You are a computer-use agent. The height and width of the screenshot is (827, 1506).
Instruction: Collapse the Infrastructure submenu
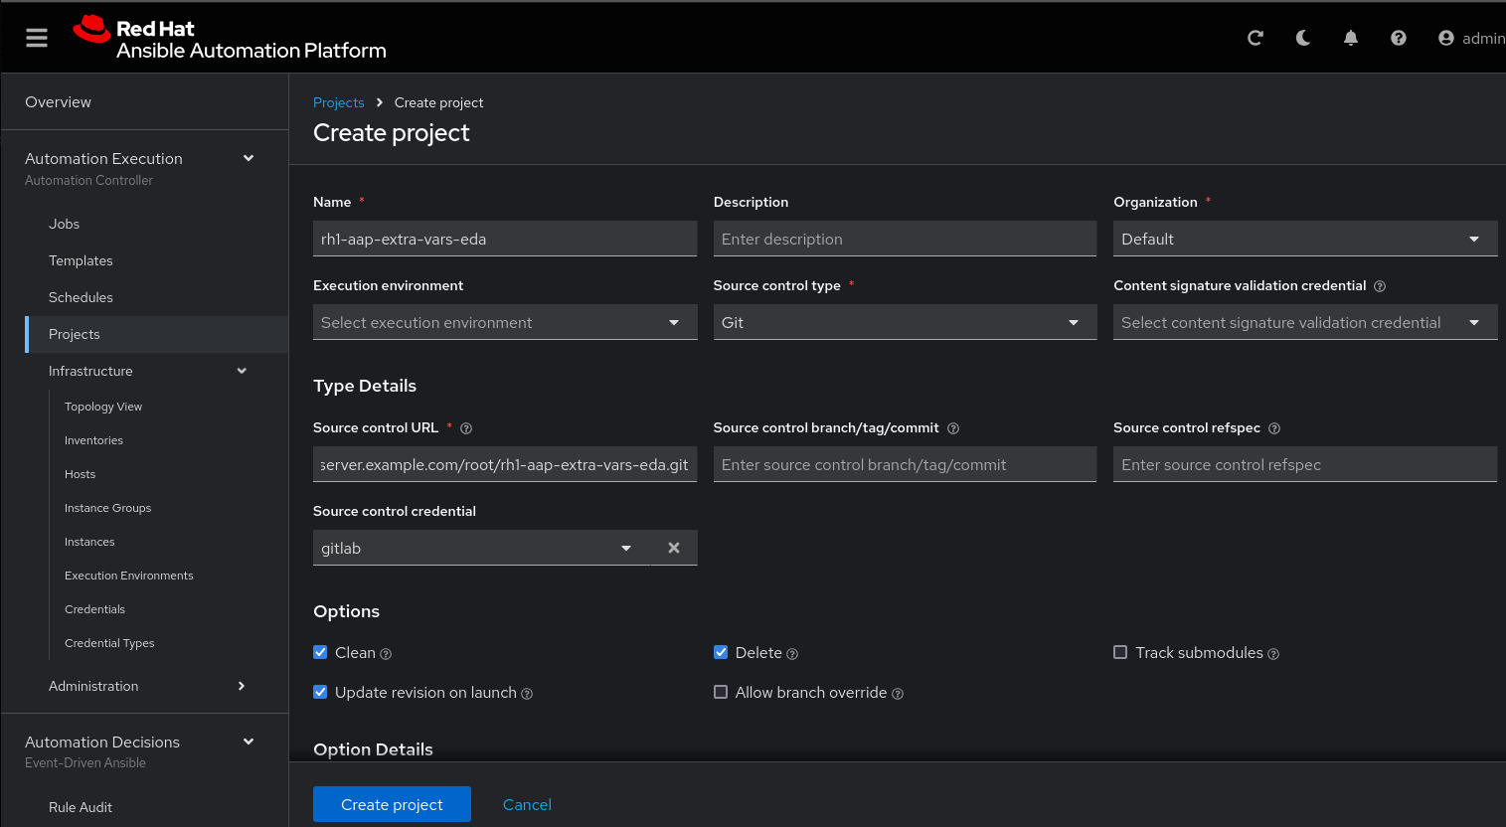point(242,371)
